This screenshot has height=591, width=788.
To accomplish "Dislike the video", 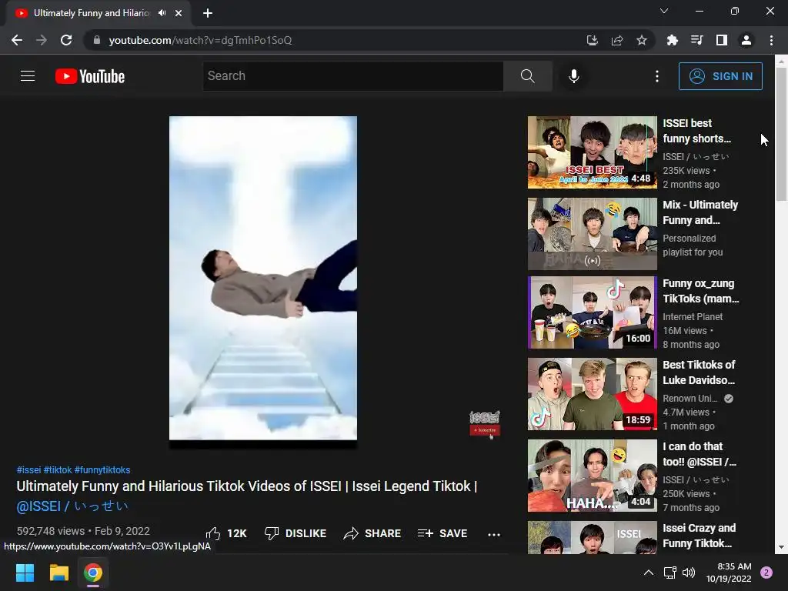I will pos(295,533).
